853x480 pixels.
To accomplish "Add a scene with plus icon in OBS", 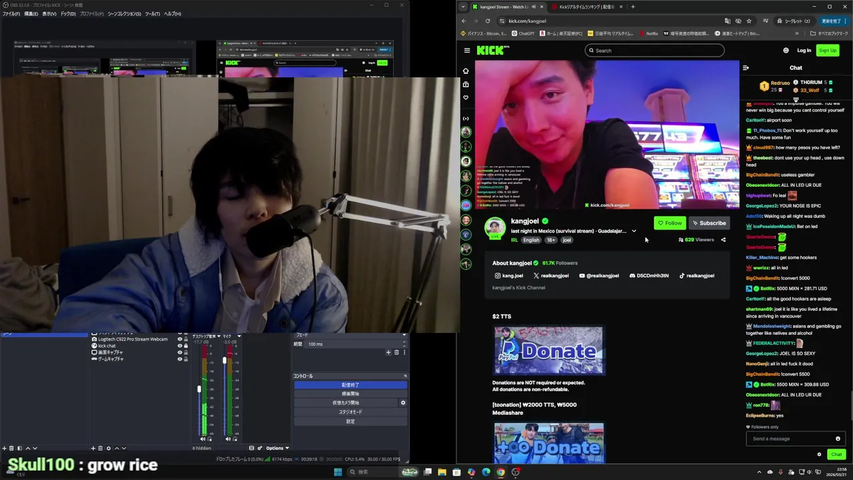I will 4,448.
